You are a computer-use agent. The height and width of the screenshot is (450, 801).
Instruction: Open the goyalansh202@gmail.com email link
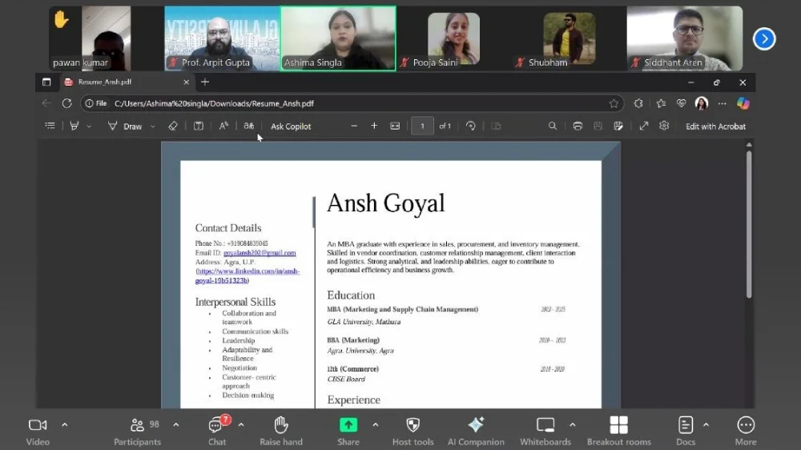tap(260, 253)
